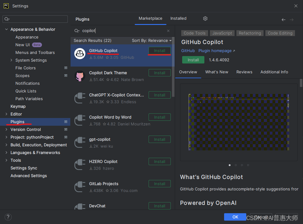Open the What's New tab
The height and width of the screenshot is (224, 303).
(217, 72)
